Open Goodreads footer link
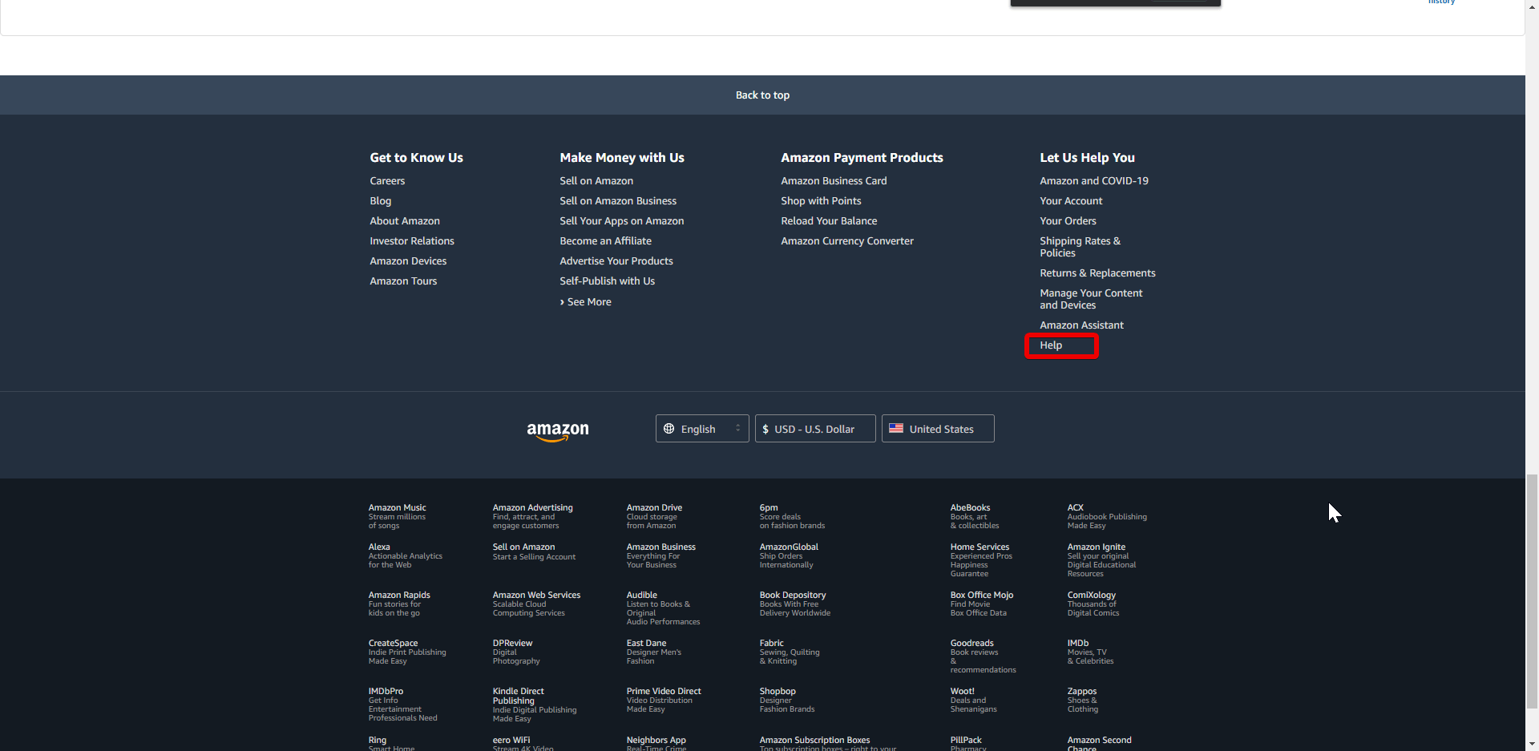1539x751 pixels. (983, 656)
